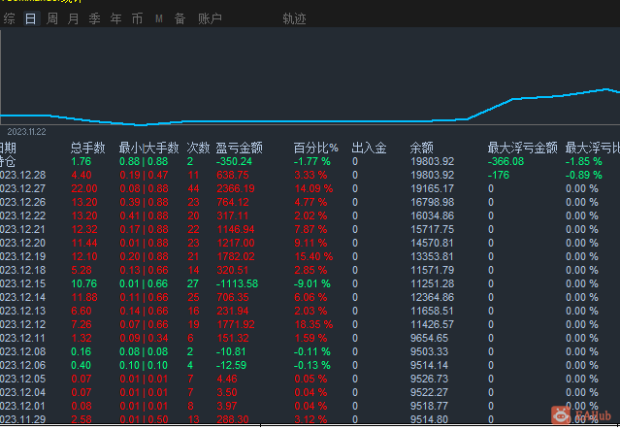Sort by the 百分比% column header
This screenshot has height=430, width=620.
coord(316,148)
